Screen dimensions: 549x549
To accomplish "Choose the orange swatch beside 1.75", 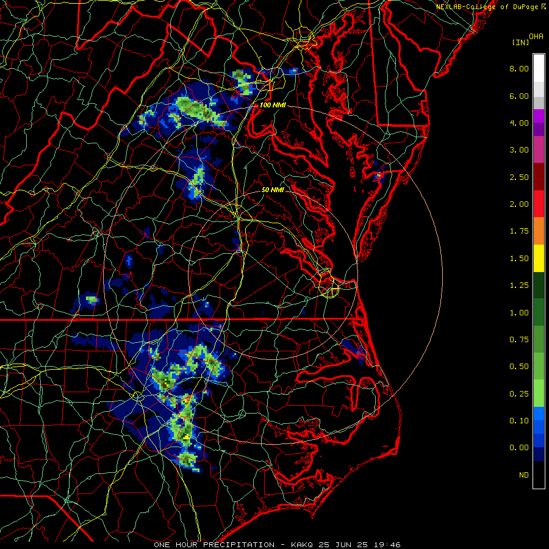I will point(539,231).
